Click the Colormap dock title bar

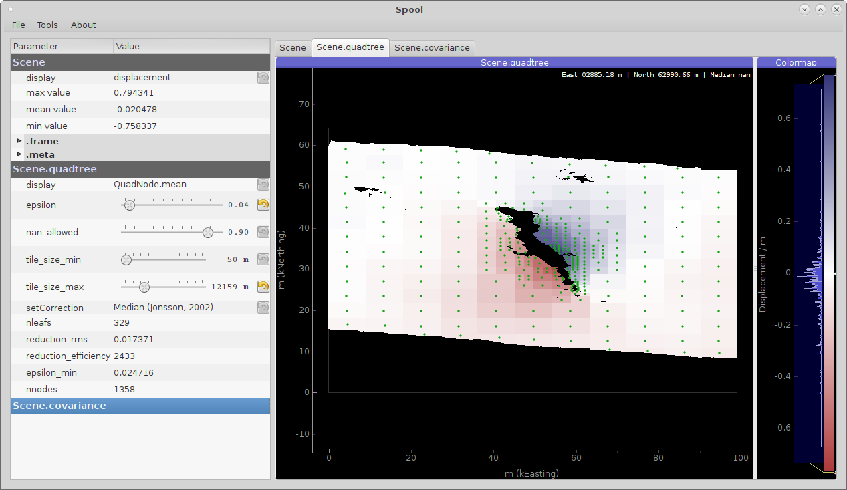796,62
